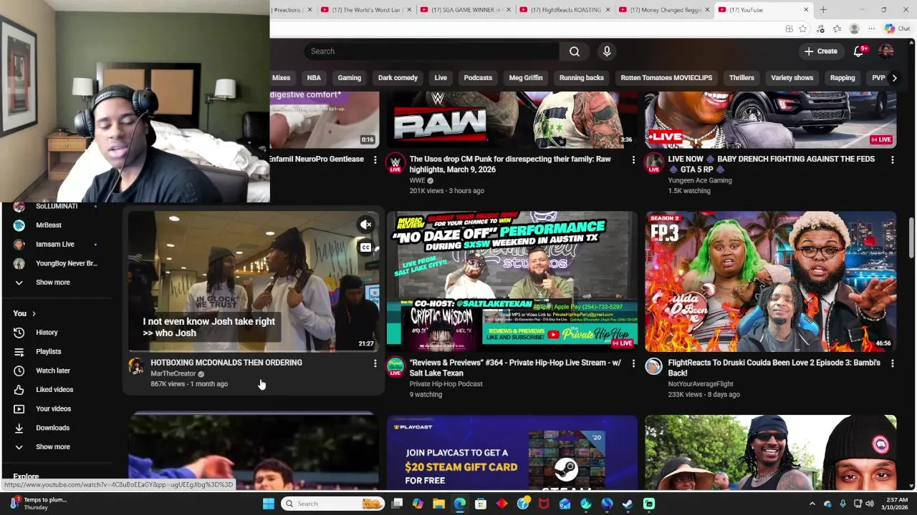The image size is (917, 515).
Task: Open more options for Private Hip-Hop Live Stream
Action: [x=633, y=363]
